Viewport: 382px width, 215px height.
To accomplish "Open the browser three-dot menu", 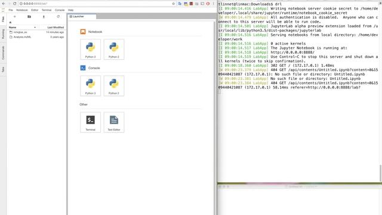I will point(214,4).
